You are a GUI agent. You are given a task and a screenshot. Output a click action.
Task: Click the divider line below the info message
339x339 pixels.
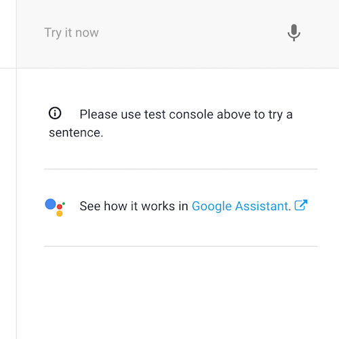181,169
